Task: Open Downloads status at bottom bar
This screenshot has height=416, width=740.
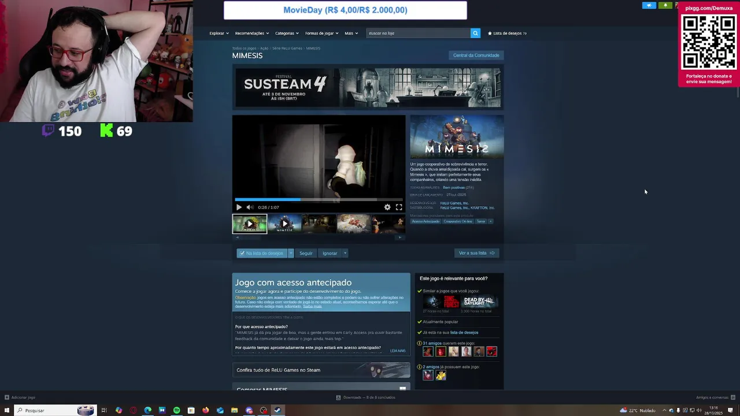Action: click(366, 398)
